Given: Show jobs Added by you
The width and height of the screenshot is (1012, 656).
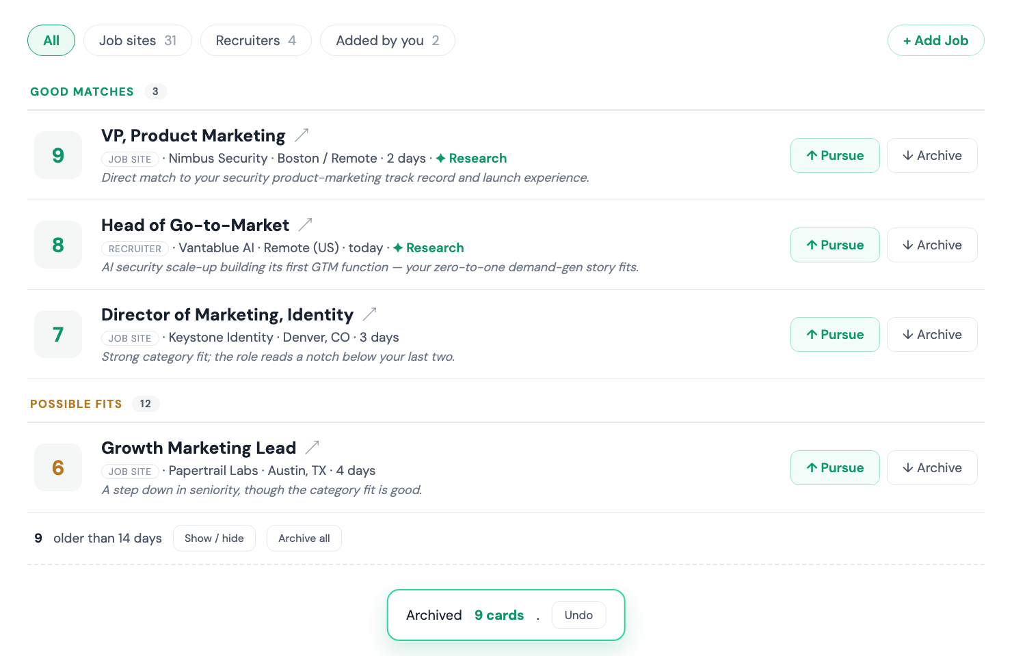Looking at the screenshot, I should tap(388, 40).
